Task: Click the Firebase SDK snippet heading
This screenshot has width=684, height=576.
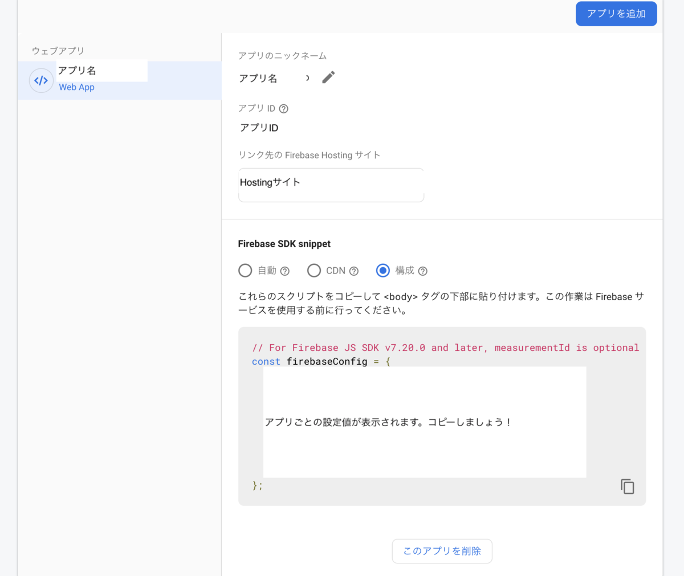Action: (x=284, y=244)
